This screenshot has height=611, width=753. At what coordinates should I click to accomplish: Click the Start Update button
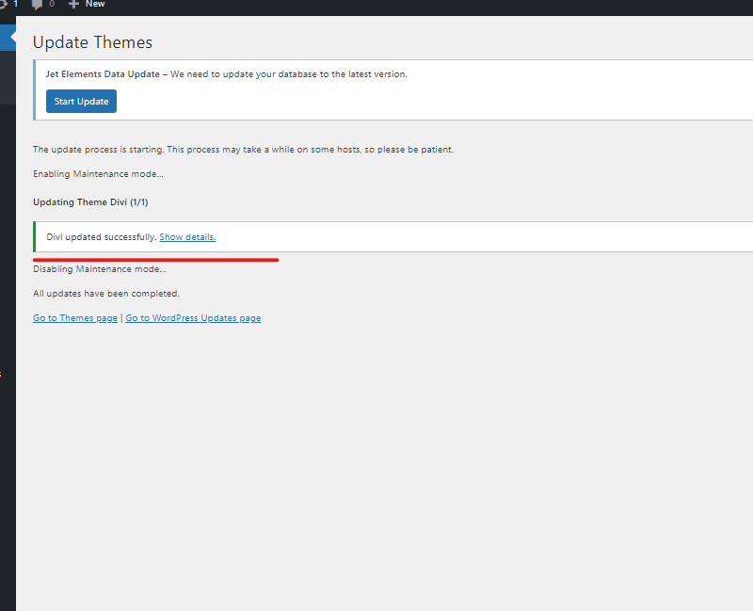coord(81,102)
